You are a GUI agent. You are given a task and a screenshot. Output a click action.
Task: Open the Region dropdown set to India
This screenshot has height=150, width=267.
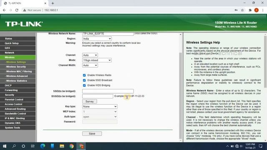[97, 39]
